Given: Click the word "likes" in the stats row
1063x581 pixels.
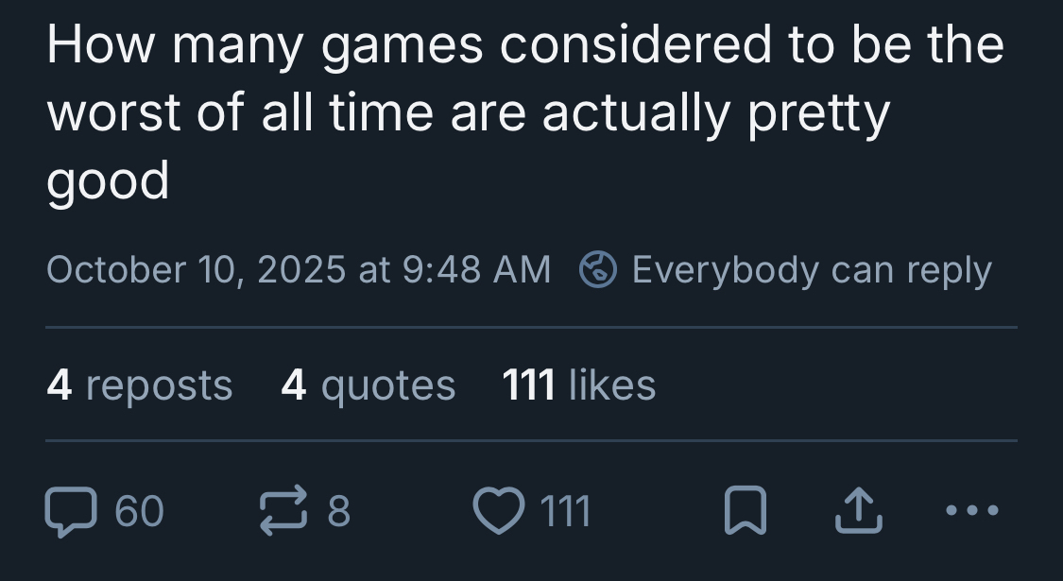Looking at the screenshot, I should [612, 385].
